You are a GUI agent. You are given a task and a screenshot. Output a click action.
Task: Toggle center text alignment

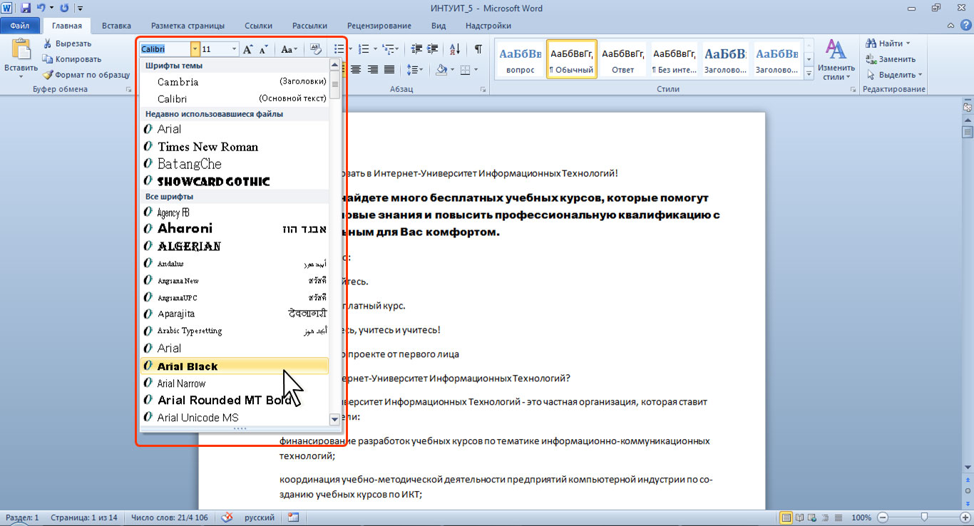[356, 69]
